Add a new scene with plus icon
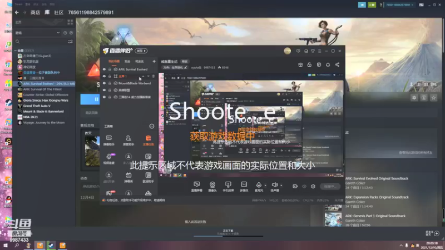Image resolution: width=445 pixels, height=250 pixels. [x=154, y=61]
